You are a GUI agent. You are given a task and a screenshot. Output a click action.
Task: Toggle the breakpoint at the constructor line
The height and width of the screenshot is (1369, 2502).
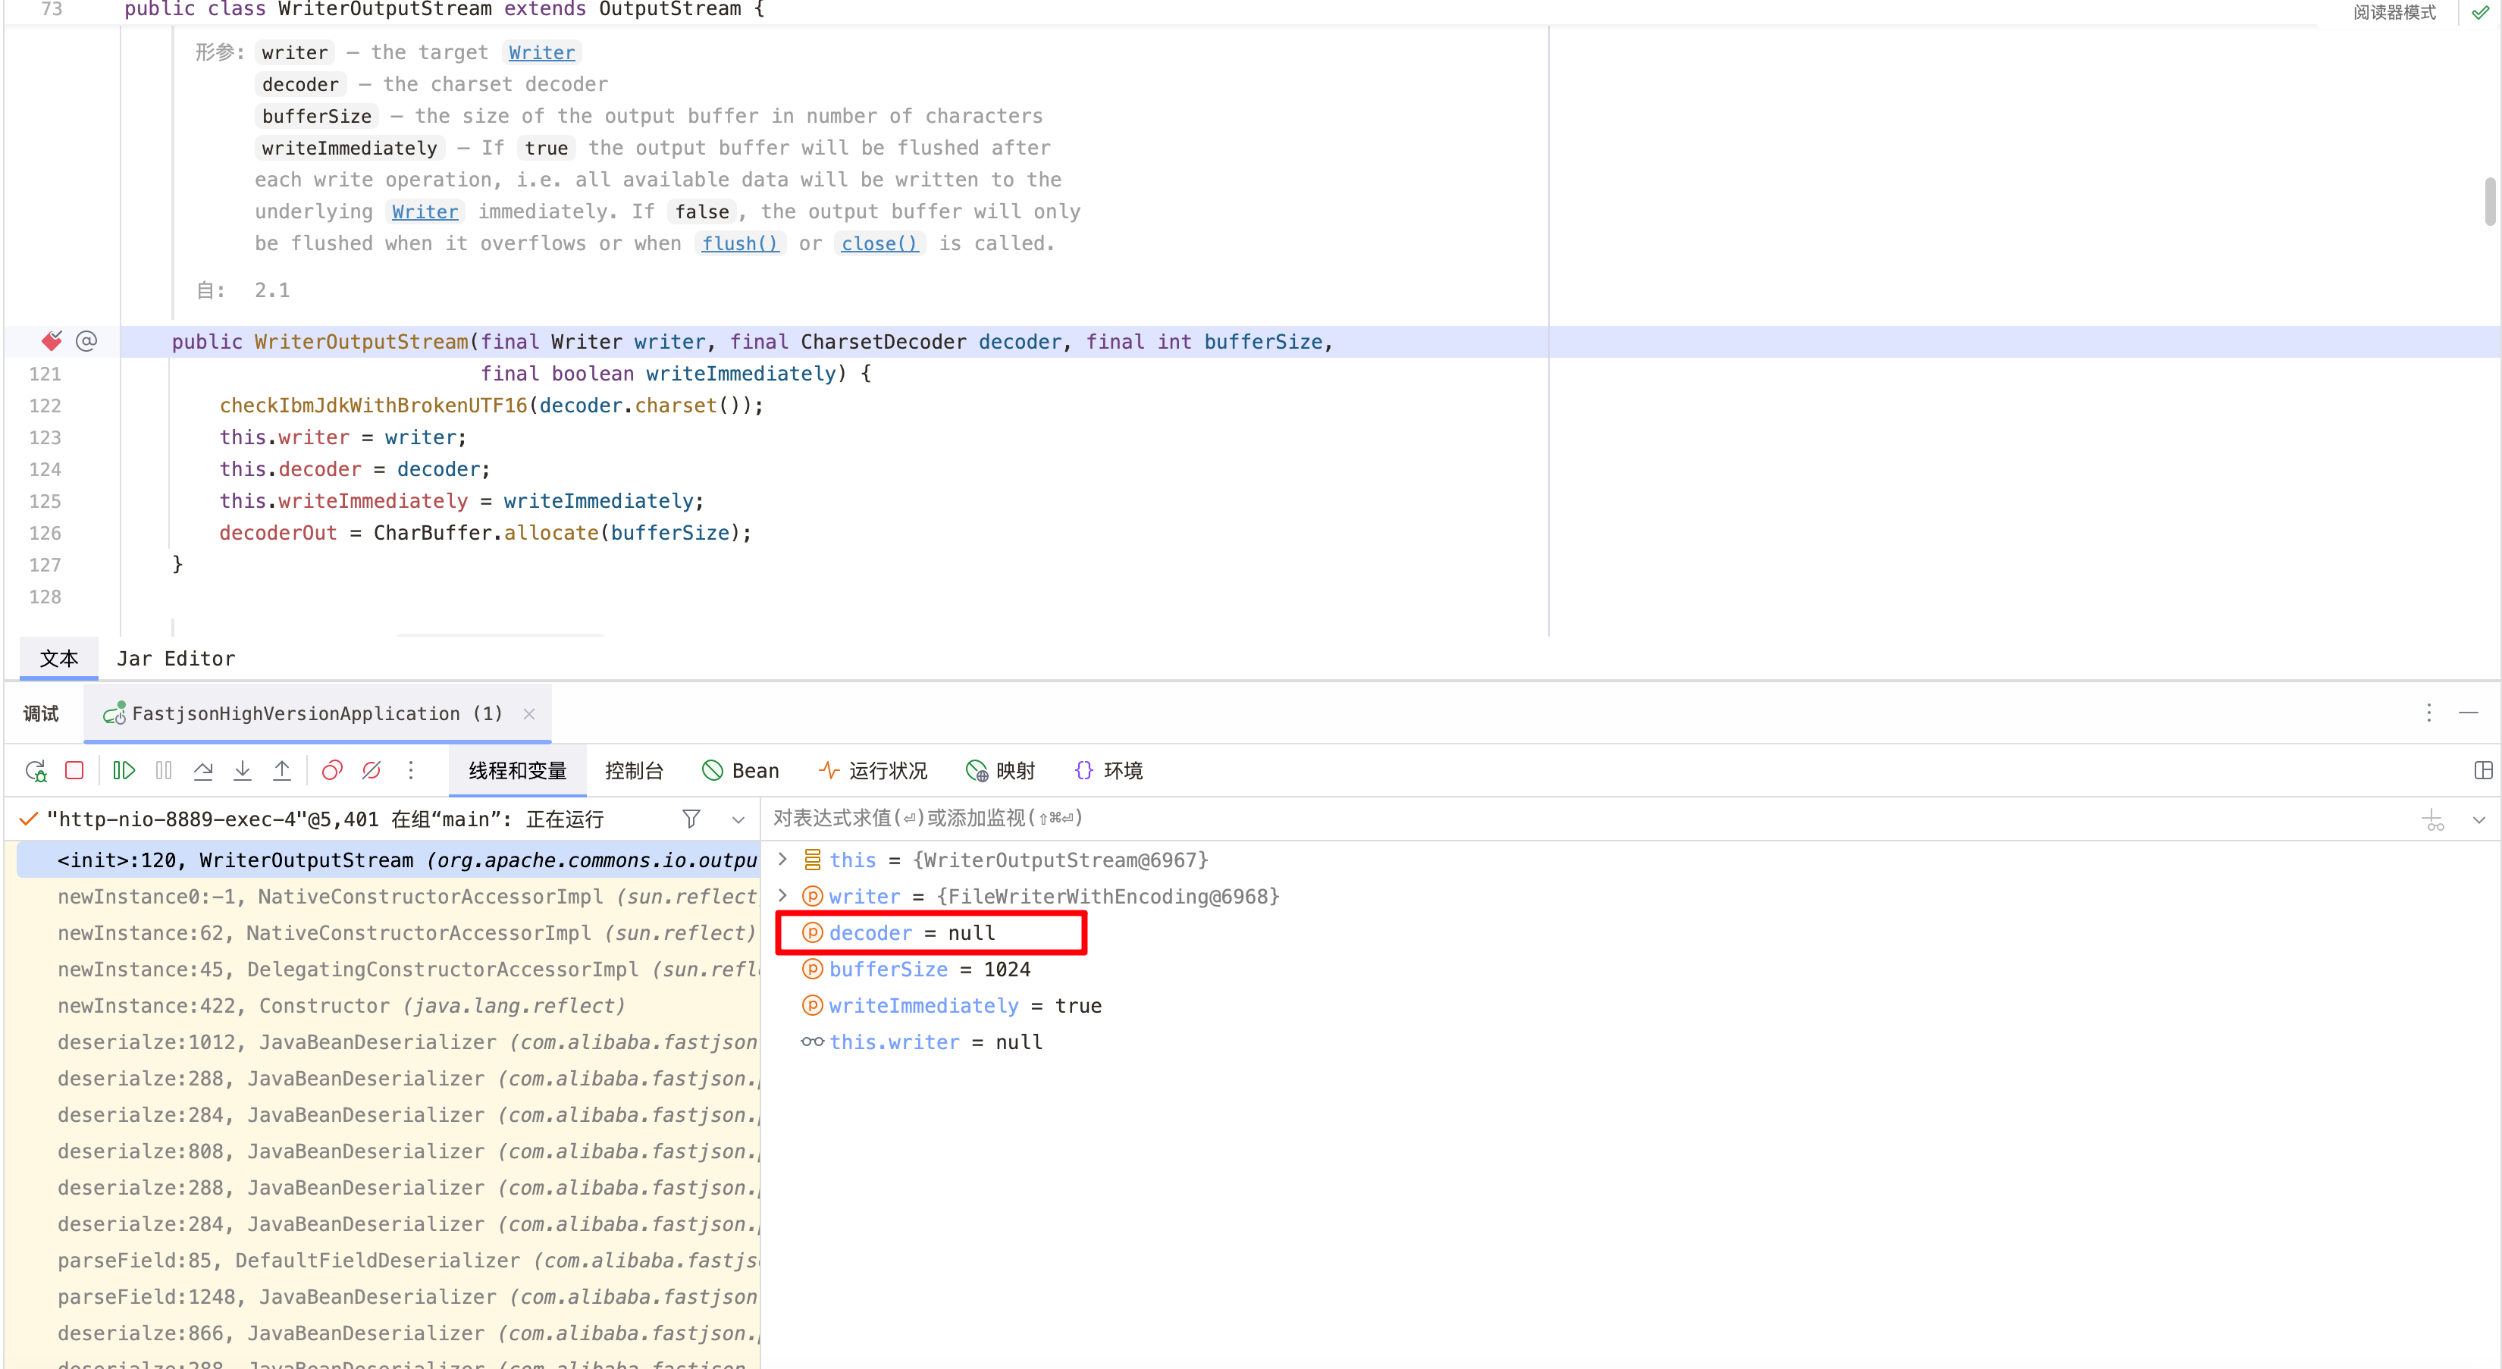[x=52, y=341]
